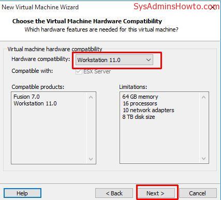Click the 64 GB memory limitation entry

[140, 97]
